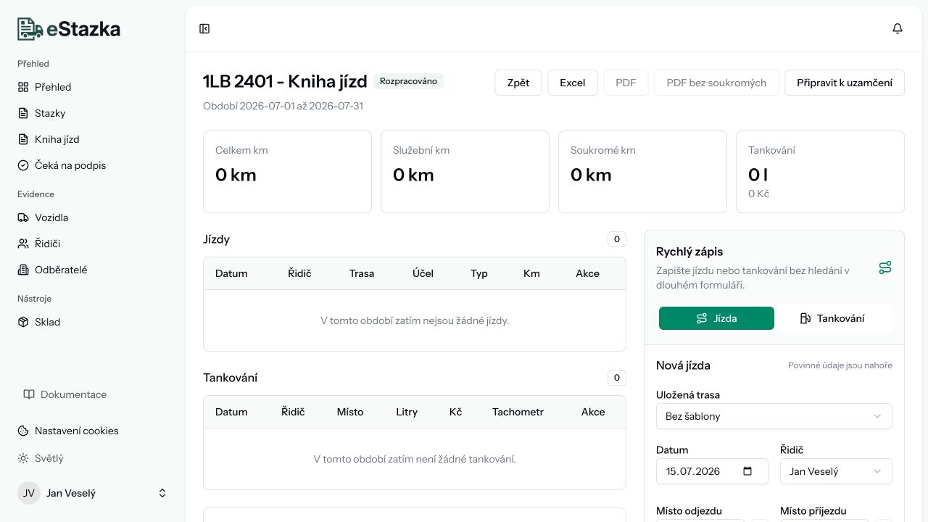Image resolution: width=928 pixels, height=522 pixels.
Task: Click the PDF bez soukromých button
Action: coord(716,83)
